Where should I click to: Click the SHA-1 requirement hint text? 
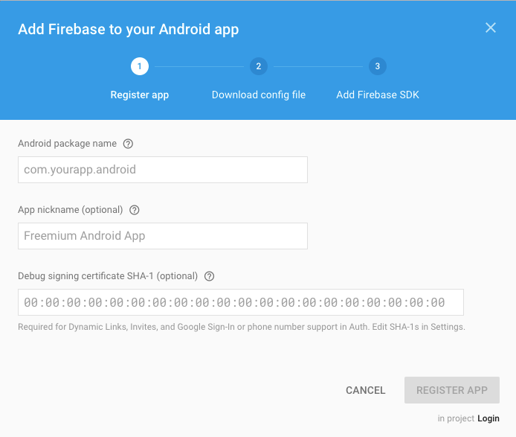click(x=242, y=327)
